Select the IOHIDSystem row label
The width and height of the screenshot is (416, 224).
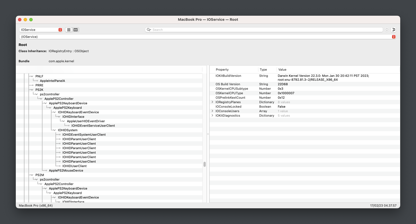click(x=68, y=130)
